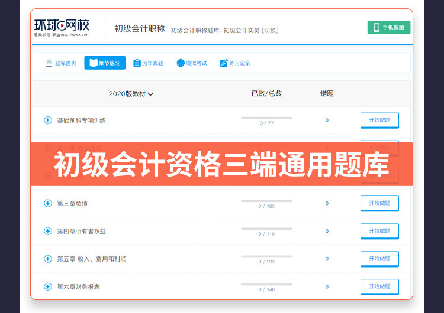Image resolution: width=444 pixels, height=313 pixels.
Task: Click 开始做题 for 第六章财务报表
Action: pyautogui.click(x=379, y=287)
